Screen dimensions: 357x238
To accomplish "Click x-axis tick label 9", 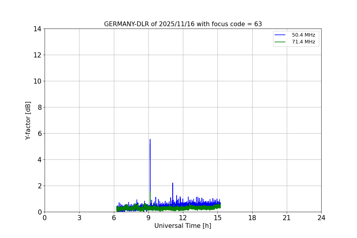I will tap(148, 218).
